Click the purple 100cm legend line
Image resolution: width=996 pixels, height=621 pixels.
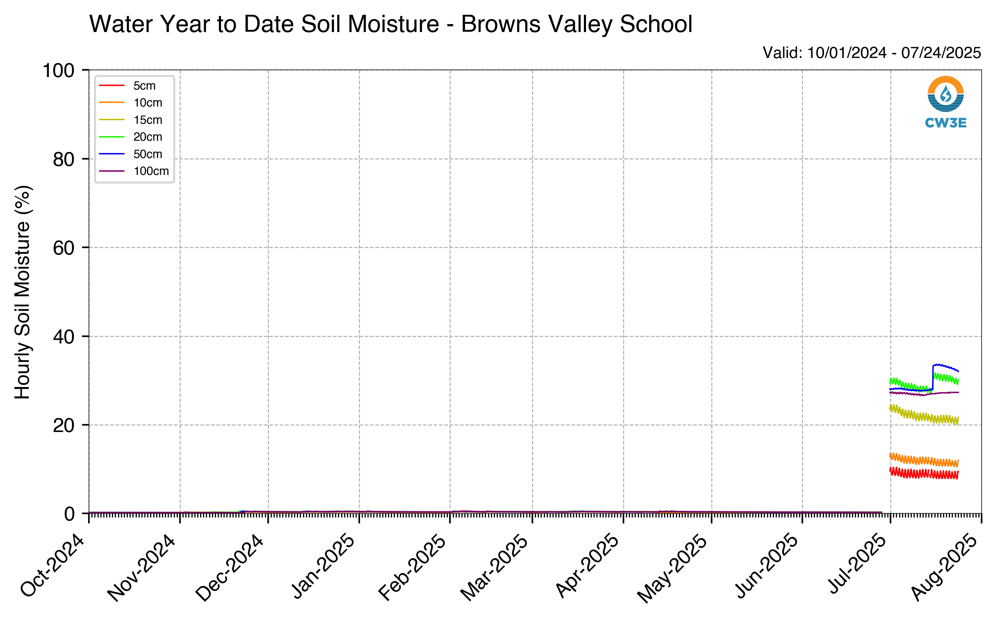(112, 171)
